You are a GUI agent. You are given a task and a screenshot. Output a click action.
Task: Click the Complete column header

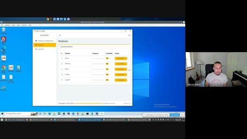pyautogui.click(x=109, y=53)
